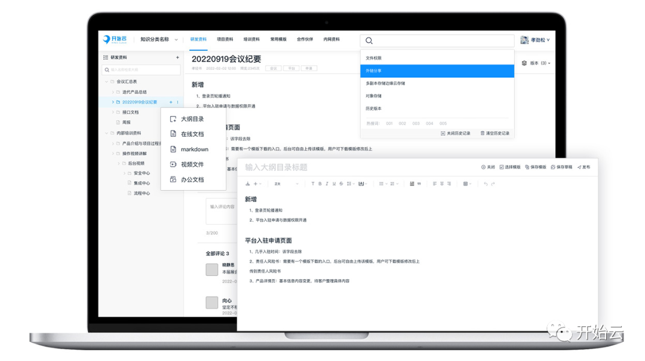Click the bold B formatting icon

320,184
